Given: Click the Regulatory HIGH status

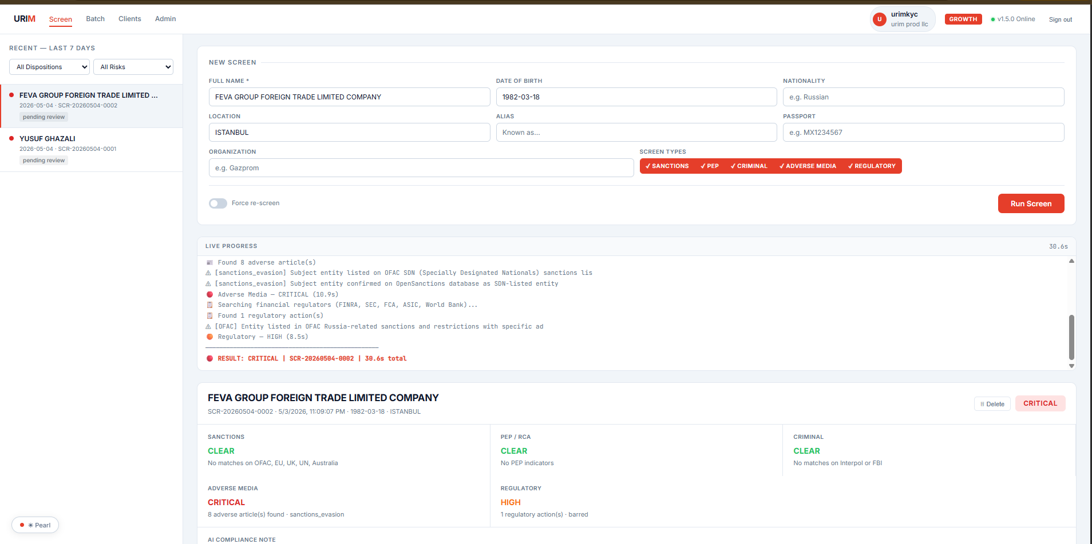Looking at the screenshot, I should 511,502.
